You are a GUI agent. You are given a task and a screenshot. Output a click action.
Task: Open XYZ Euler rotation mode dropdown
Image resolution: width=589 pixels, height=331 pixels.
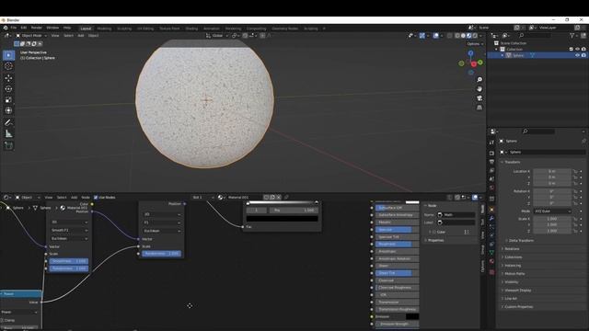click(552, 211)
